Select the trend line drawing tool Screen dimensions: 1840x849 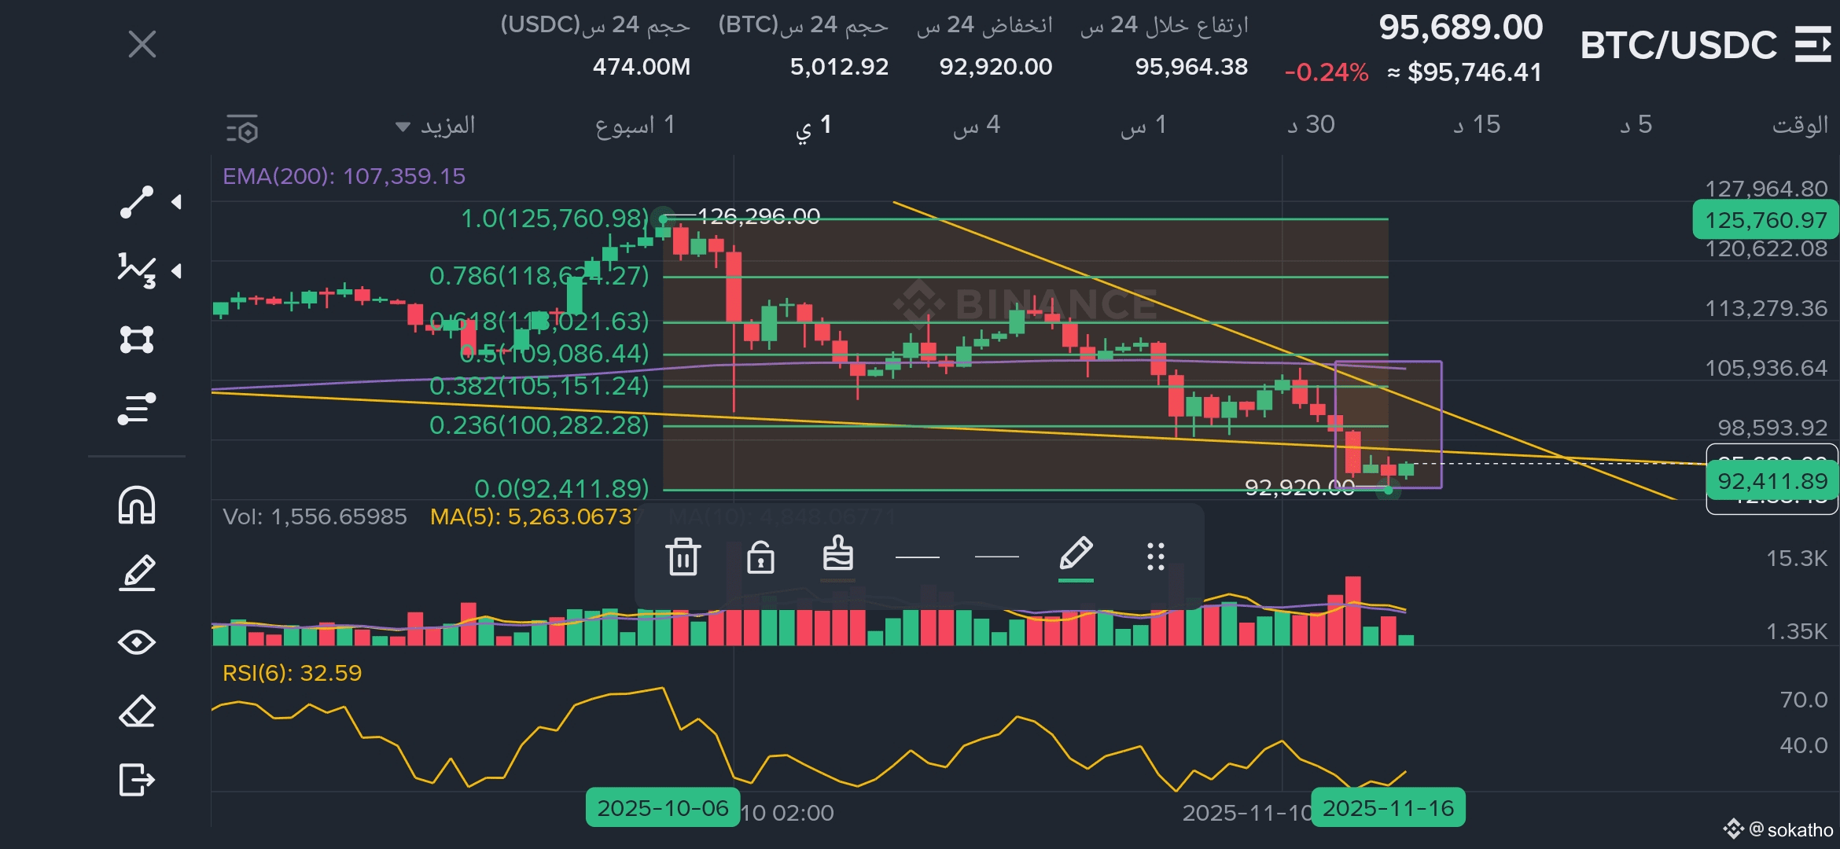click(136, 202)
